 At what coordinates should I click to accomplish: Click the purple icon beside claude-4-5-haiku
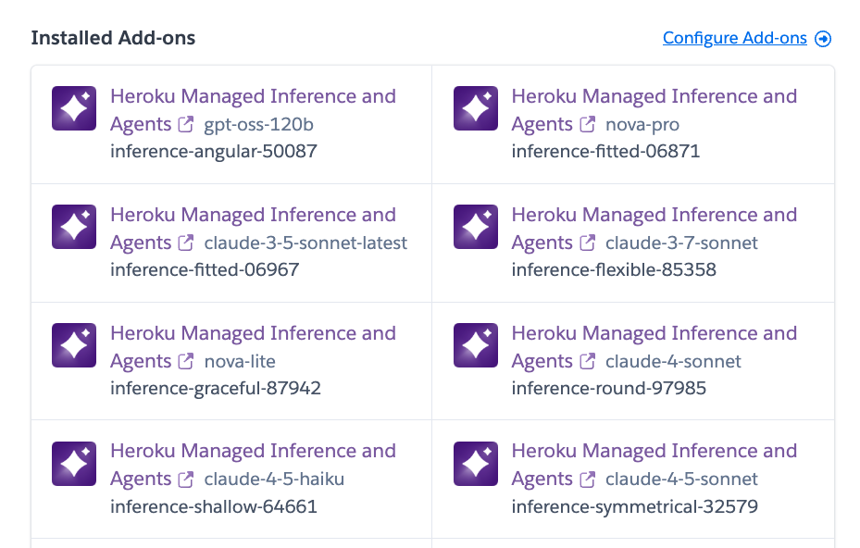73,464
